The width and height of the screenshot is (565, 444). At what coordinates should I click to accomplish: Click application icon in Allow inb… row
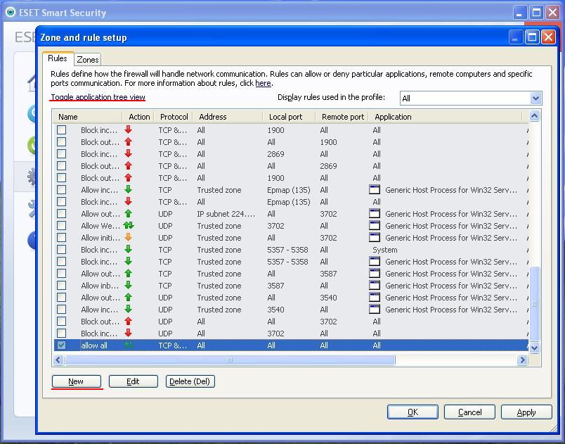coord(375,285)
